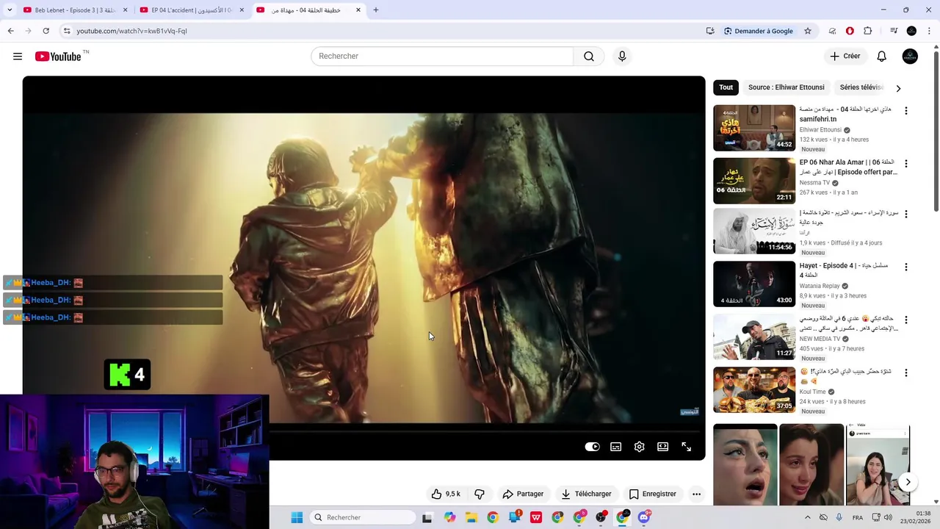The width and height of the screenshot is (940, 529).
Task: Select the Tout filter chip
Action: point(726,87)
